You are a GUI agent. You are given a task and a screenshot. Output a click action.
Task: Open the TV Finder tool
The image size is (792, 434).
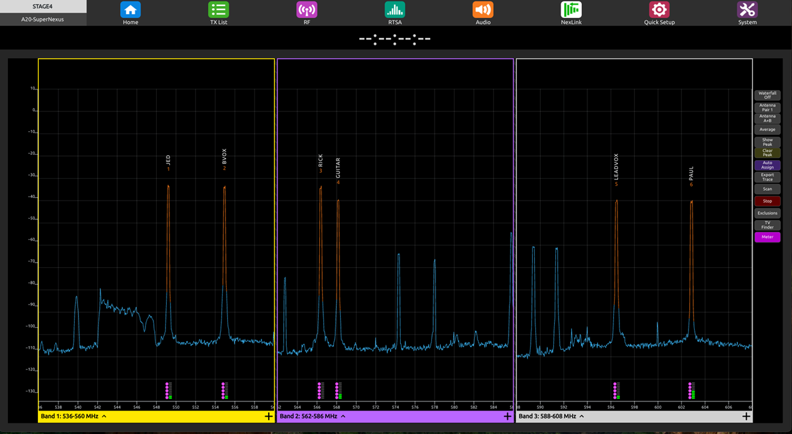(x=767, y=225)
